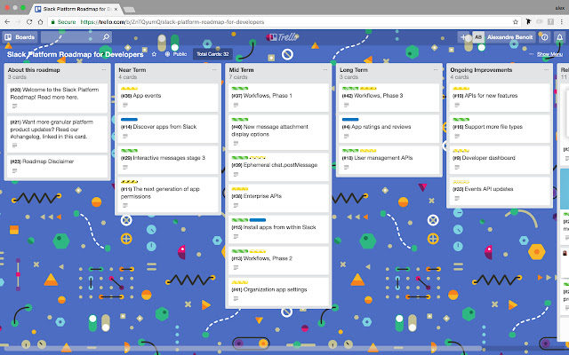Click the Total Cards: 32 badge

[212, 54]
